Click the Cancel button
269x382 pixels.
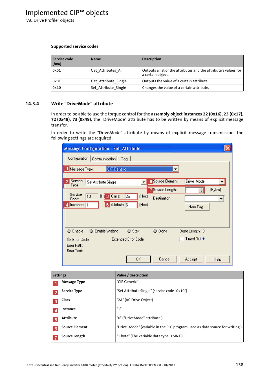(165, 259)
